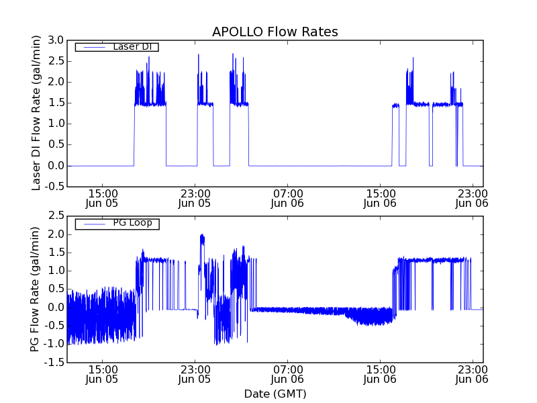537x403 pixels.
Task: Click the -1.0 tick on PG Flow axis
Action: coord(54,344)
